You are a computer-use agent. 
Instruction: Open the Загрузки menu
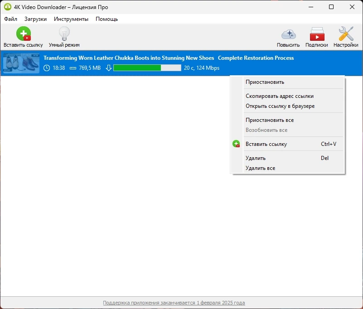(x=35, y=19)
